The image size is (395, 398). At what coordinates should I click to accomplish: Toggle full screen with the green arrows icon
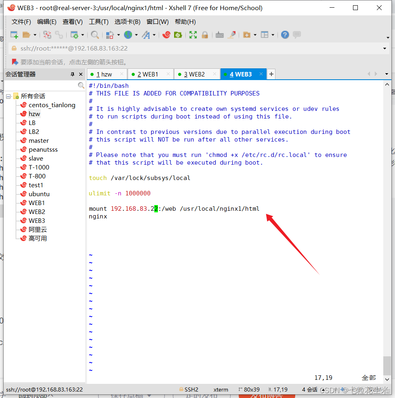pos(193,35)
